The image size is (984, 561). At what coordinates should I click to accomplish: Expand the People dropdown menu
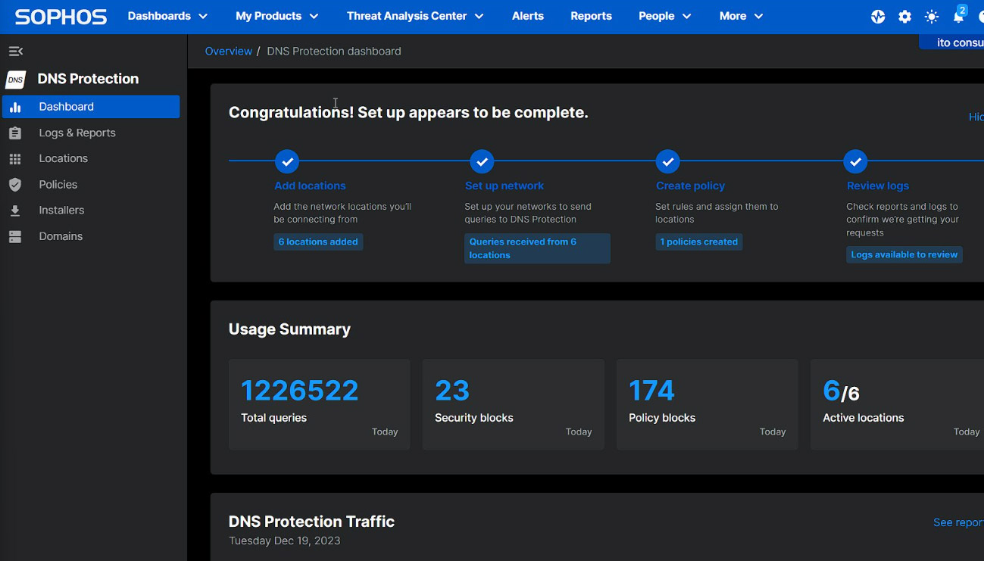pyautogui.click(x=665, y=16)
